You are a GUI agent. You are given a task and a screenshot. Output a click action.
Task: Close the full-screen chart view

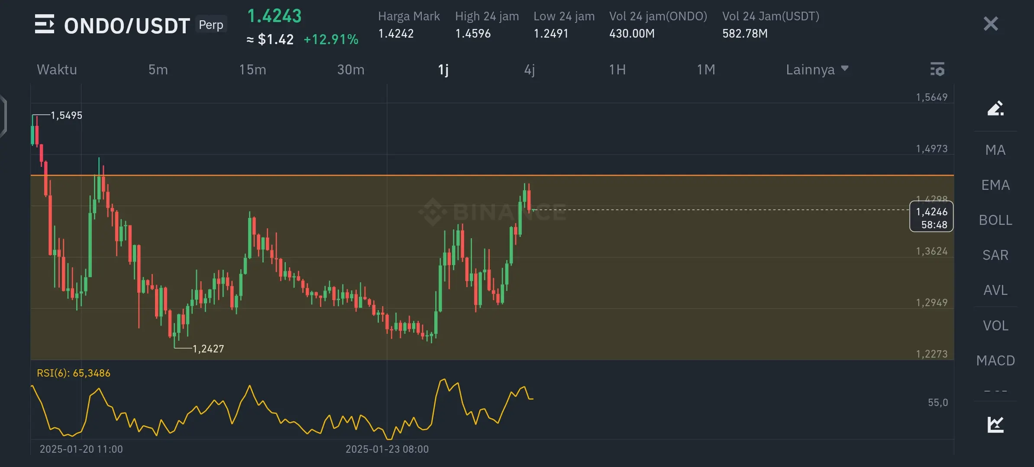(x=991, y=24)
